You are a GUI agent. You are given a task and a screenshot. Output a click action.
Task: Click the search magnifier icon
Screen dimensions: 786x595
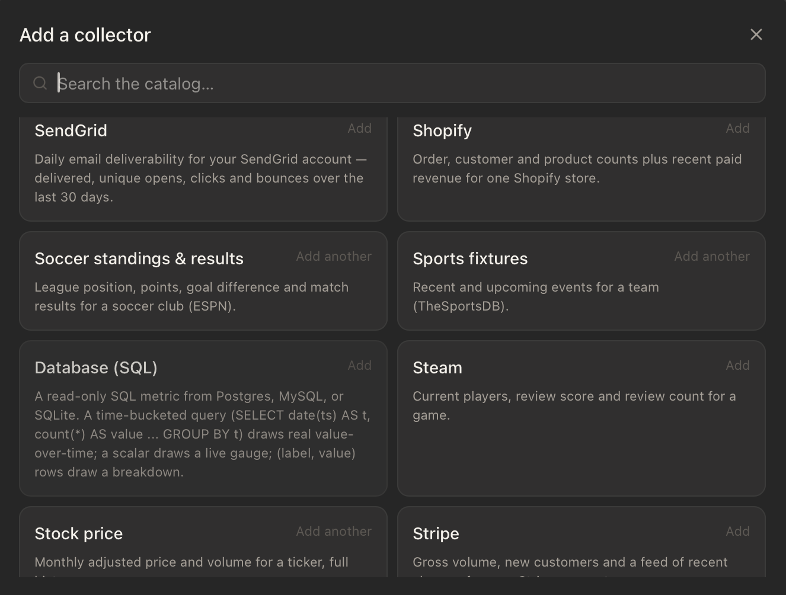pyautogui.click(x=40, y=83)
